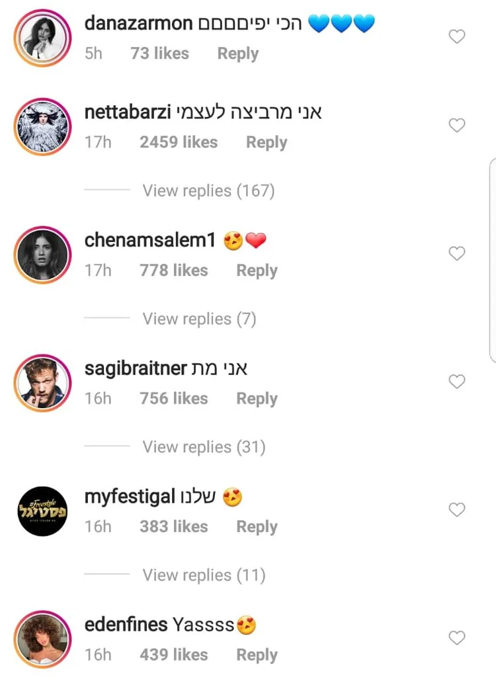Expand the 167 replies under nettabarzi
The height and width of the screenshot is (690, 496).
click(x=208, y=191)
